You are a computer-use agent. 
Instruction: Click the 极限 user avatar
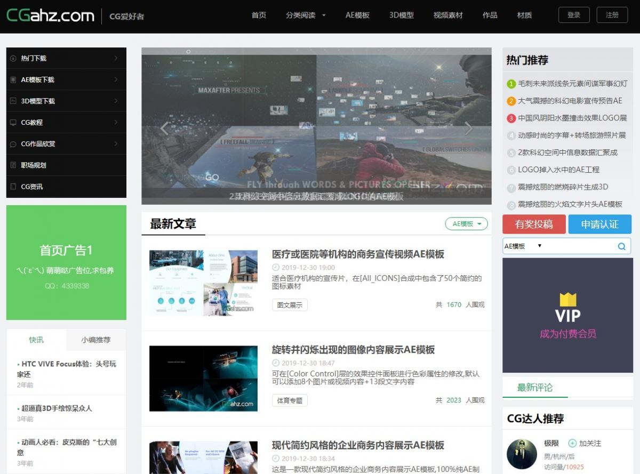(x=522, y=454)
